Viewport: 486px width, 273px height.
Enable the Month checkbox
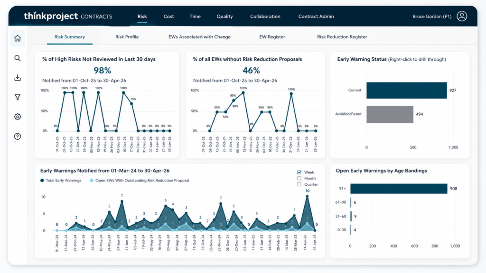299,178
